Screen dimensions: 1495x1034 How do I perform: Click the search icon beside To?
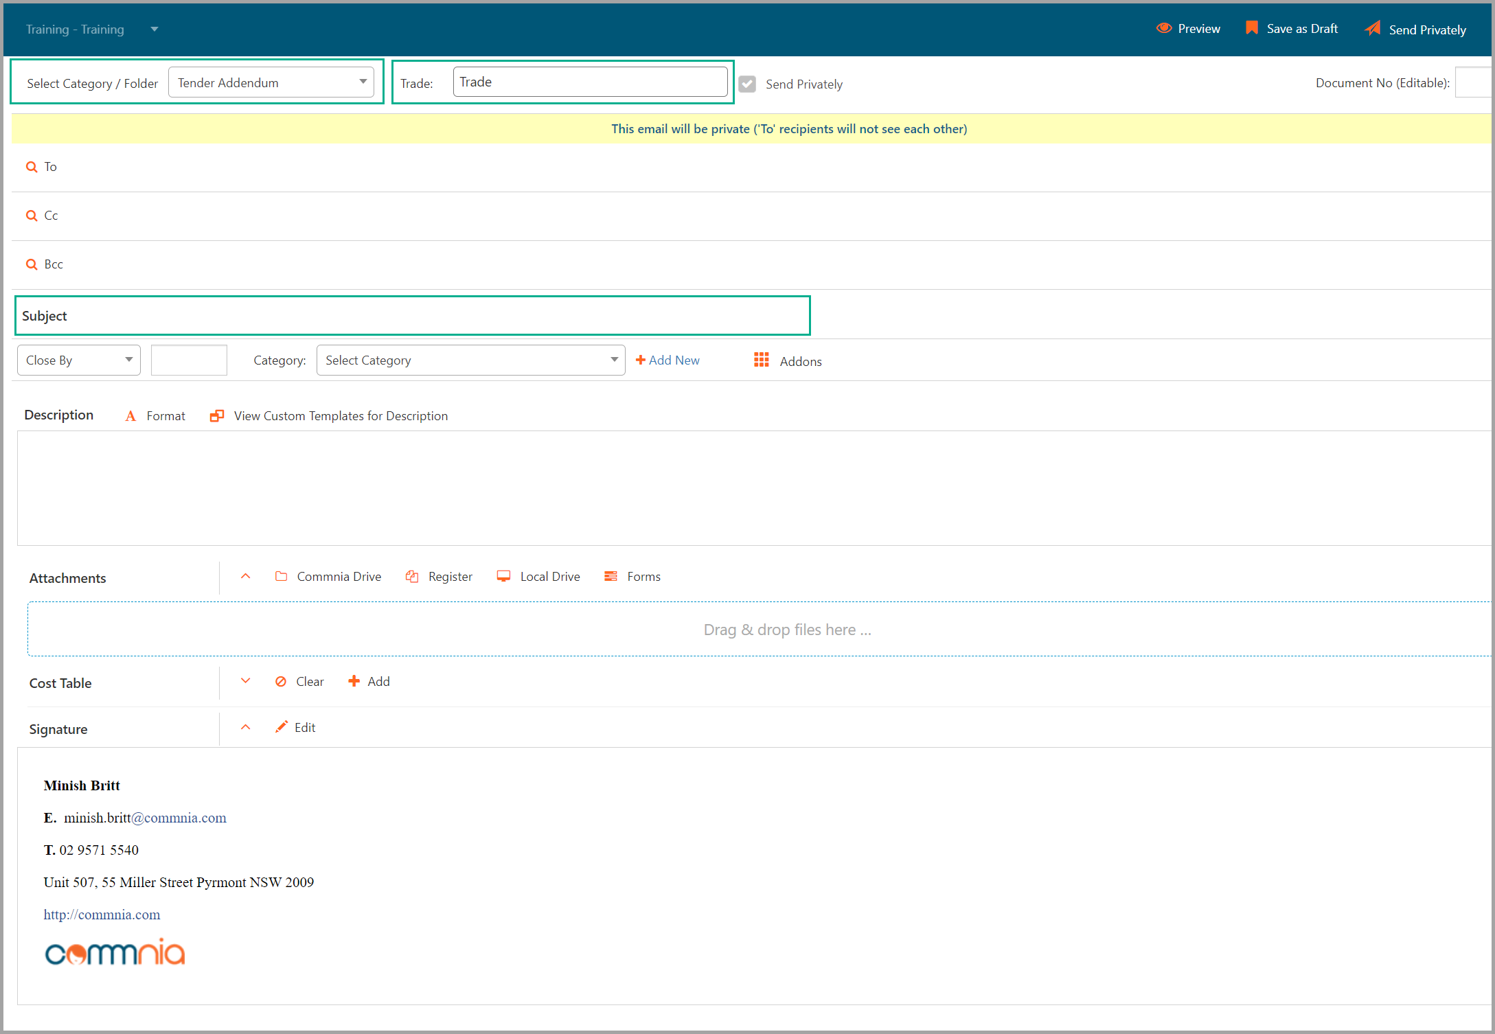[x=32, y=167]
